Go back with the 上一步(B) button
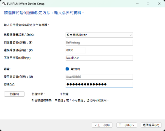 click(102, 125)
